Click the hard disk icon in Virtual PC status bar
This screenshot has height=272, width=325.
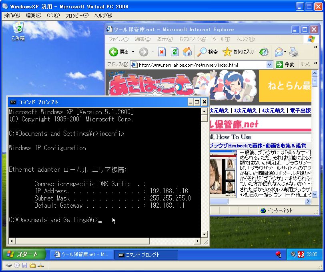pos(9,265)
